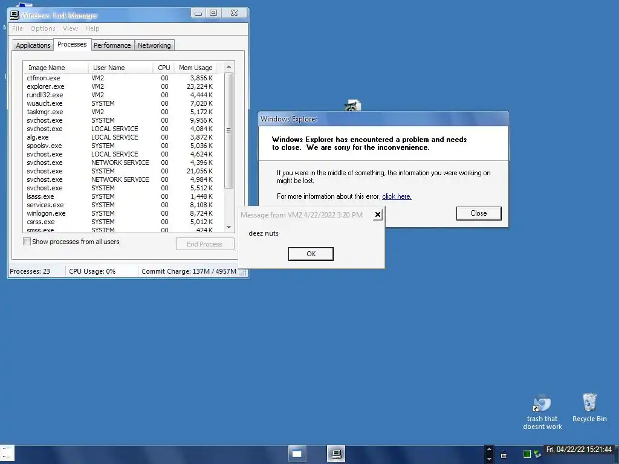619x464 pixels.
Task: Select the wuauclt.exe process row
Action: [123, 103]
